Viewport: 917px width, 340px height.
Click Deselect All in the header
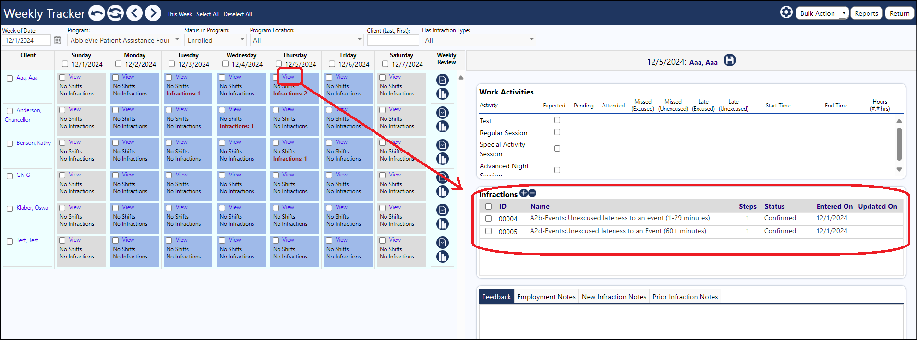click(x=238, y=14)
